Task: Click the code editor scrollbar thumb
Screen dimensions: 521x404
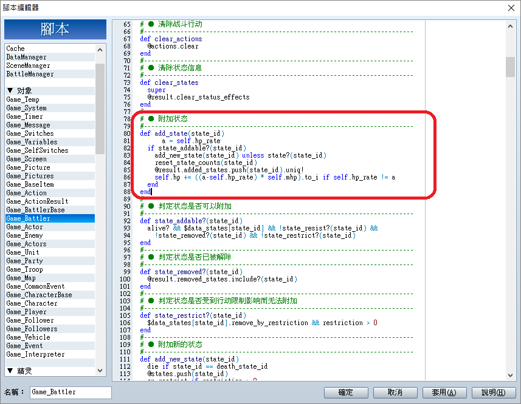Action: point(511,67)
